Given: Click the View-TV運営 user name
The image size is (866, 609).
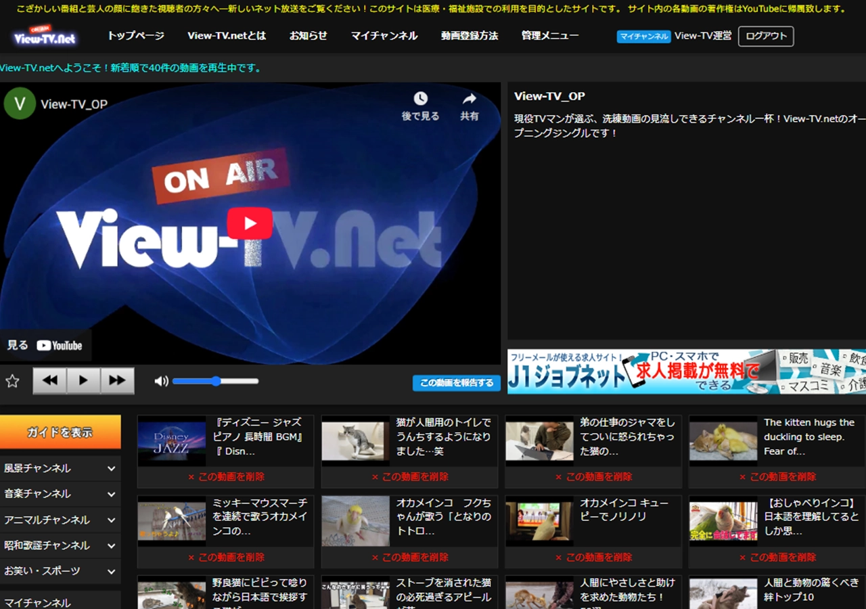Looking at the screenshot, I should 703,36.
